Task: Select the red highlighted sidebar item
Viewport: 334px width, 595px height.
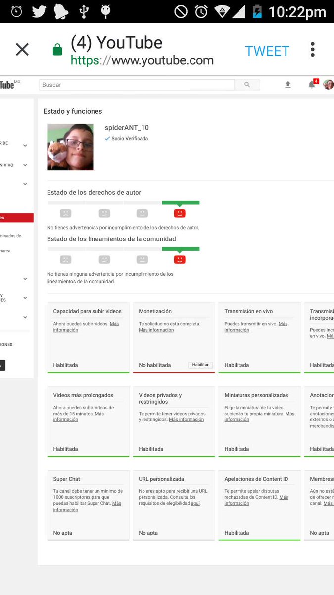Action: [x=17, y=218]
